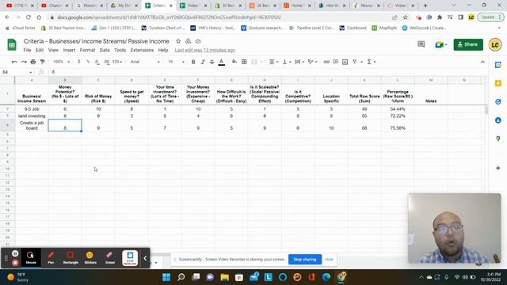Open the LC account avatar
This screenshot has height=285, width=507.
coord(494,44)
